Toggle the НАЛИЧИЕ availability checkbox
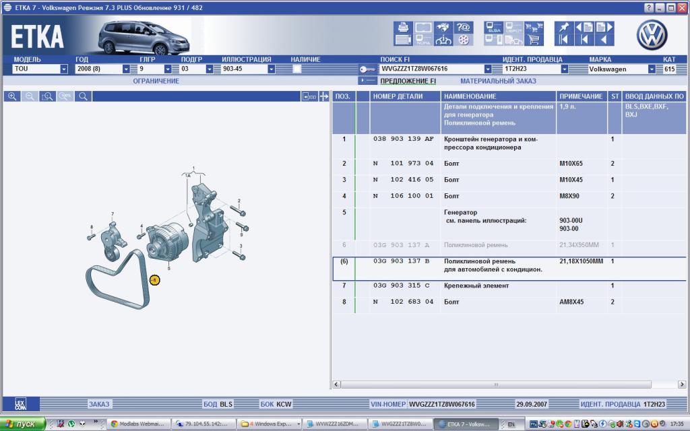690x431 pixels. (297, 69)
